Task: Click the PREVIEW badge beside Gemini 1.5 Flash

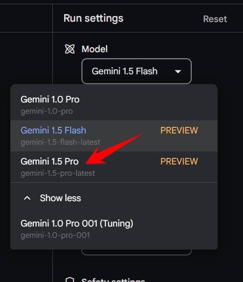Action: pyautogui.click(x=179, y=130)
